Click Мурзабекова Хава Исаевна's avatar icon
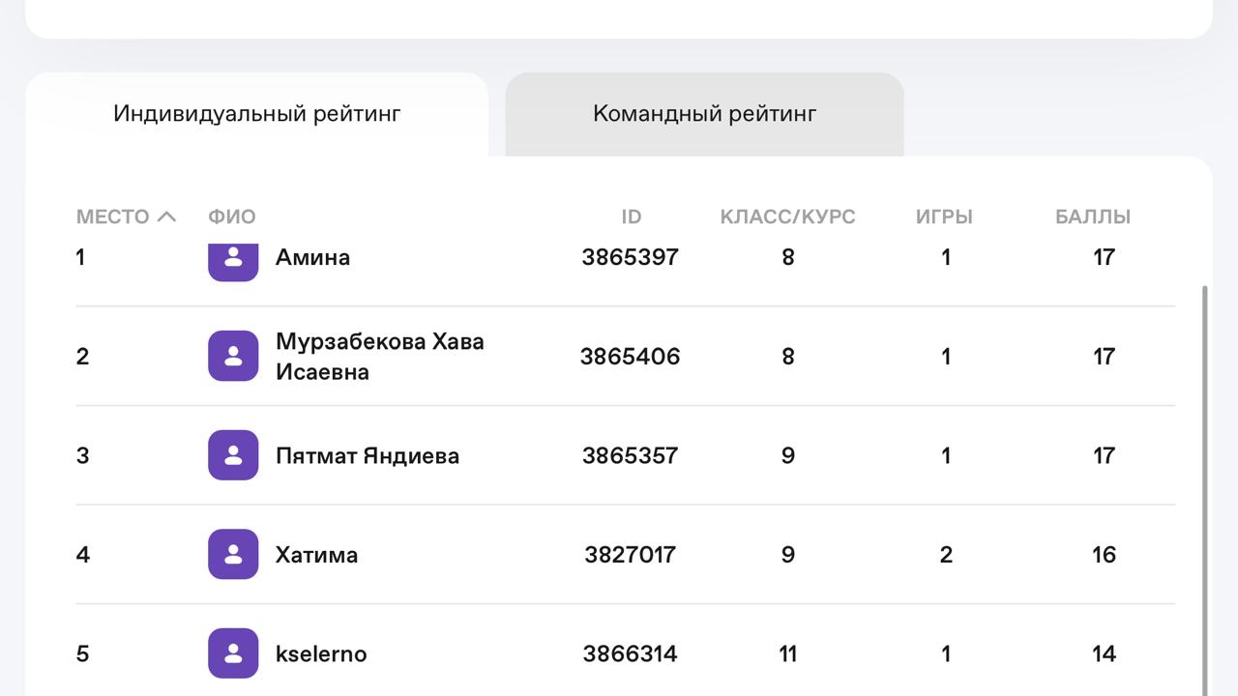The width and height of the screenshot is (1238, 696). tap(233, 356)
